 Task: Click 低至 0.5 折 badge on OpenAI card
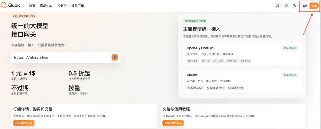pyautogui.click(x=290, y=48)
